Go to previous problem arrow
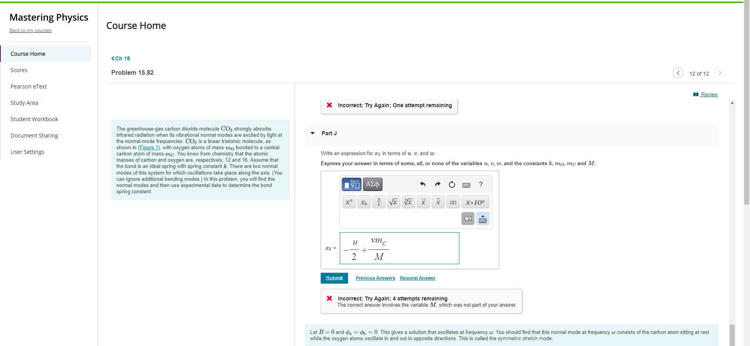The image size is (750, 346). 678,73
